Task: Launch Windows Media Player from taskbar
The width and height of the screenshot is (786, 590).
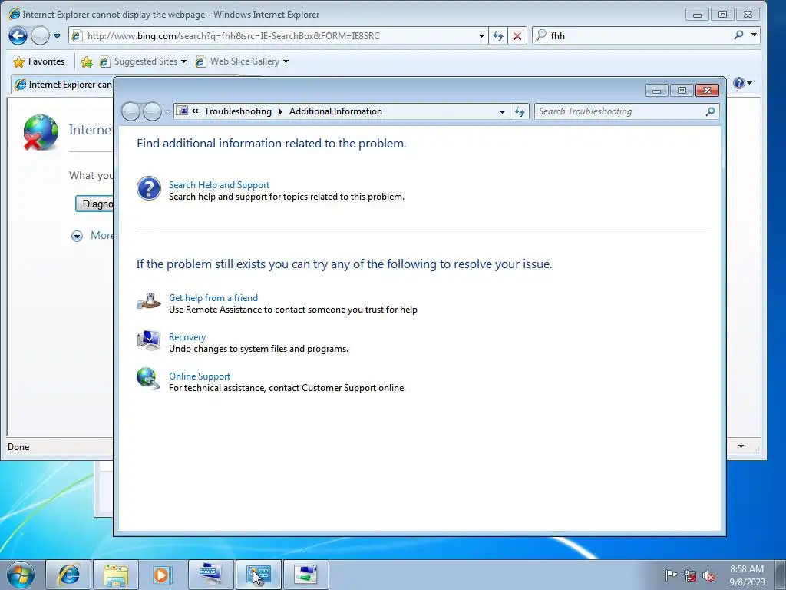Action: coord(163,575)
